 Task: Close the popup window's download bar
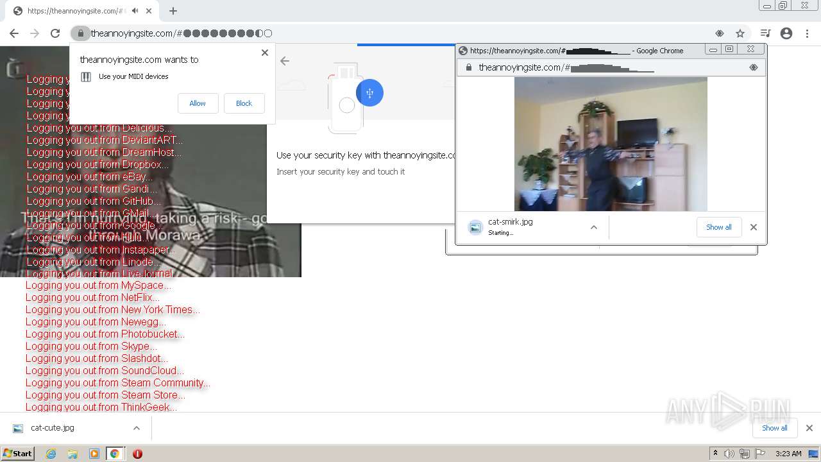coord(754,227)
